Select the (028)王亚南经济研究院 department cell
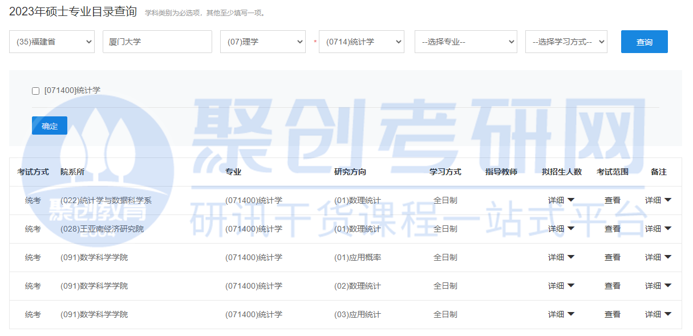The width and height of the screenshot is (693, 336). click(102, 229)
